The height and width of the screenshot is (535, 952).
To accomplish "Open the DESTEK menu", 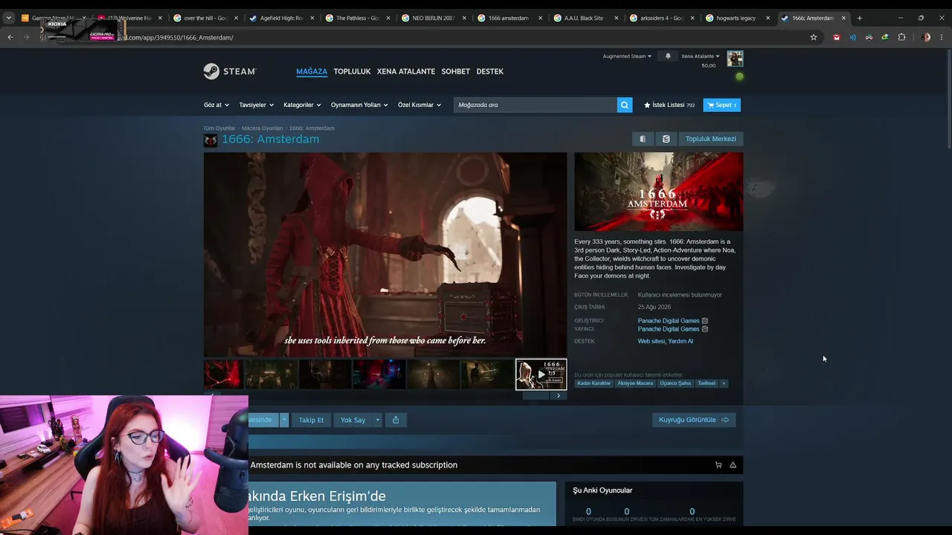I will pos(490,71).
